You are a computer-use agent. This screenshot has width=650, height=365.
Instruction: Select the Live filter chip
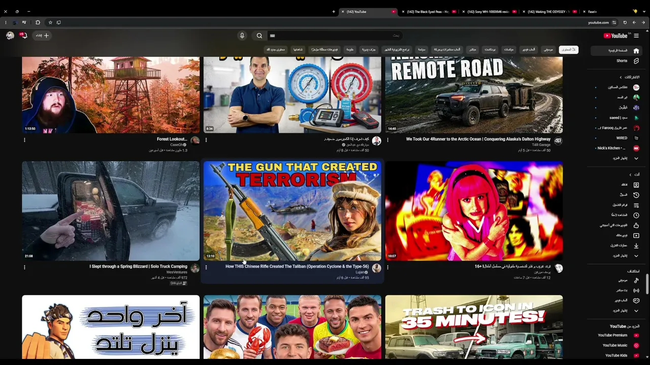point(473,50)
